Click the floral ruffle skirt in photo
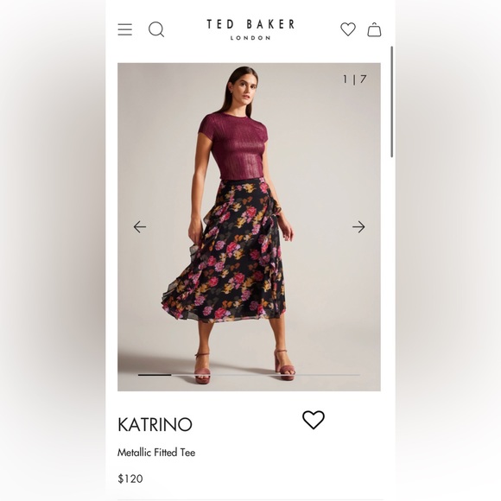The width and height of the screenshot is (501, 501). click(x=227, y=252)
